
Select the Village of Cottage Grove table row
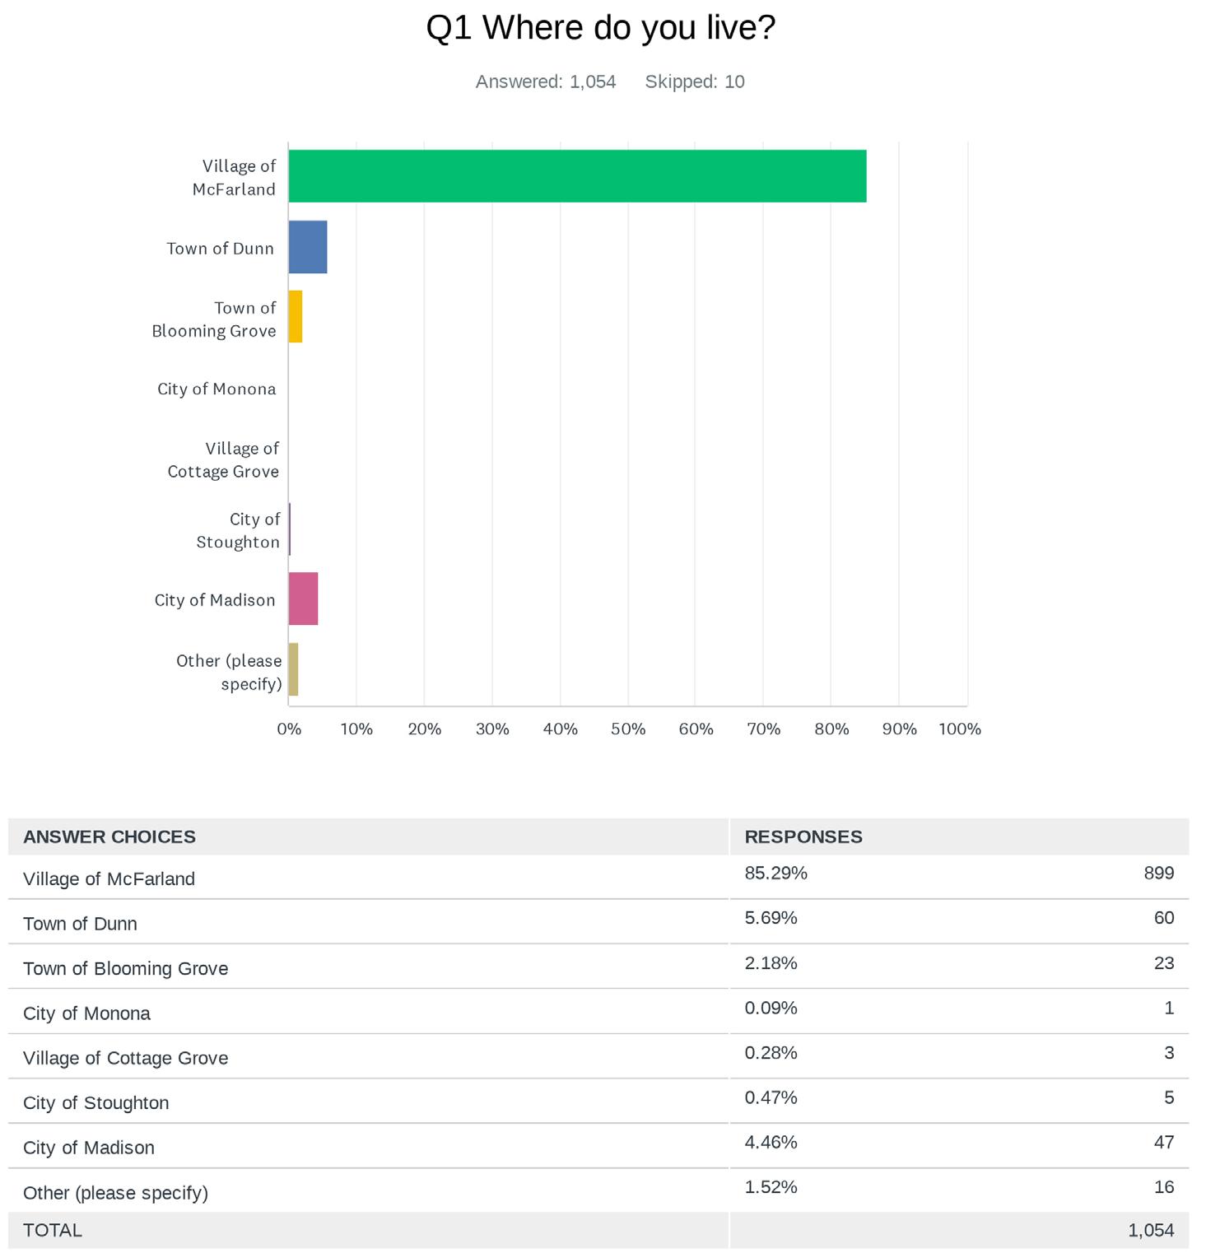click(x=598, y=1057)
